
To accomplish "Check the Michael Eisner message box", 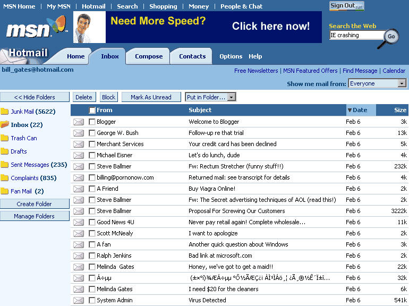I will coord(92,156).
